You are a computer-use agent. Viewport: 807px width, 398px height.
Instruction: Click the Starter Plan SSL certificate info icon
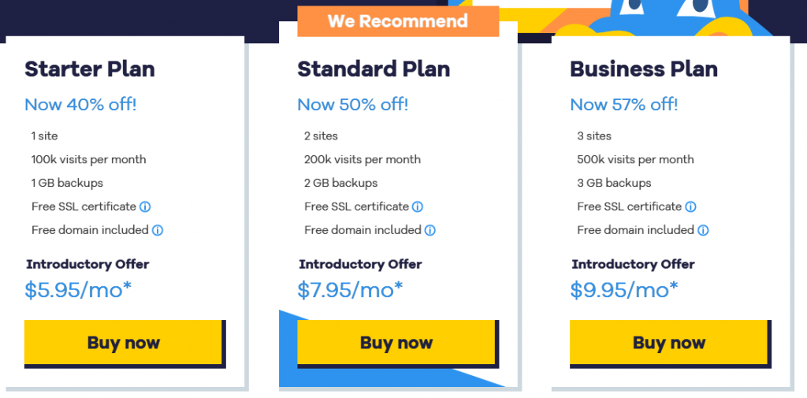(x=145, y=206)
